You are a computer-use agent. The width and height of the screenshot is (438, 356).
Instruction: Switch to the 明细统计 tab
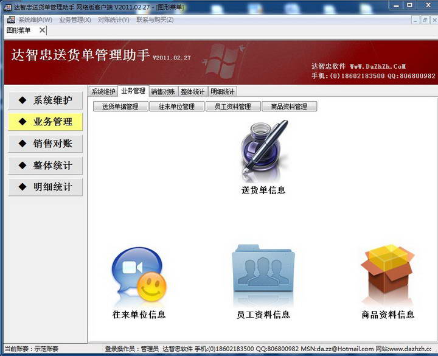tap(223, 91)
